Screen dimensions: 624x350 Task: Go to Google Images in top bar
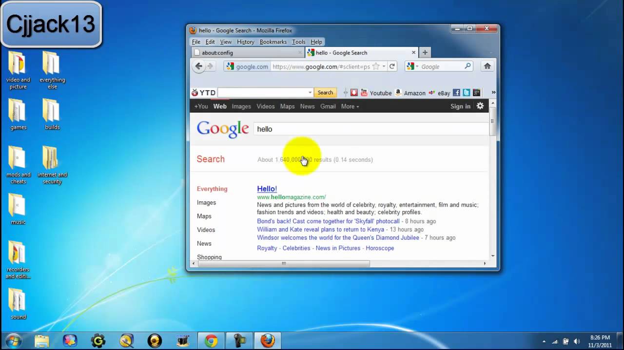click(x=241, y=106)
